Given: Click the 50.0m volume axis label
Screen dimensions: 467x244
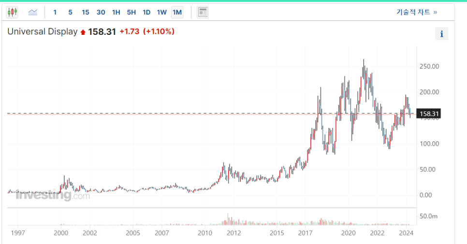Looking at the screenshot, I should (x=428, y=216).
